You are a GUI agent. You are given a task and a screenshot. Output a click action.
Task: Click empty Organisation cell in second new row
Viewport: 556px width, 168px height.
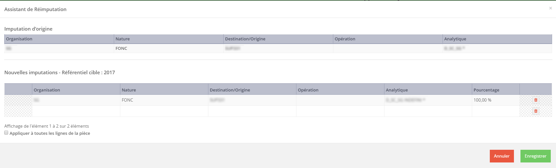pos(76,111)
